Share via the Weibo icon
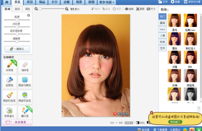This screenshot has width=202, height=131. [192, 129]
